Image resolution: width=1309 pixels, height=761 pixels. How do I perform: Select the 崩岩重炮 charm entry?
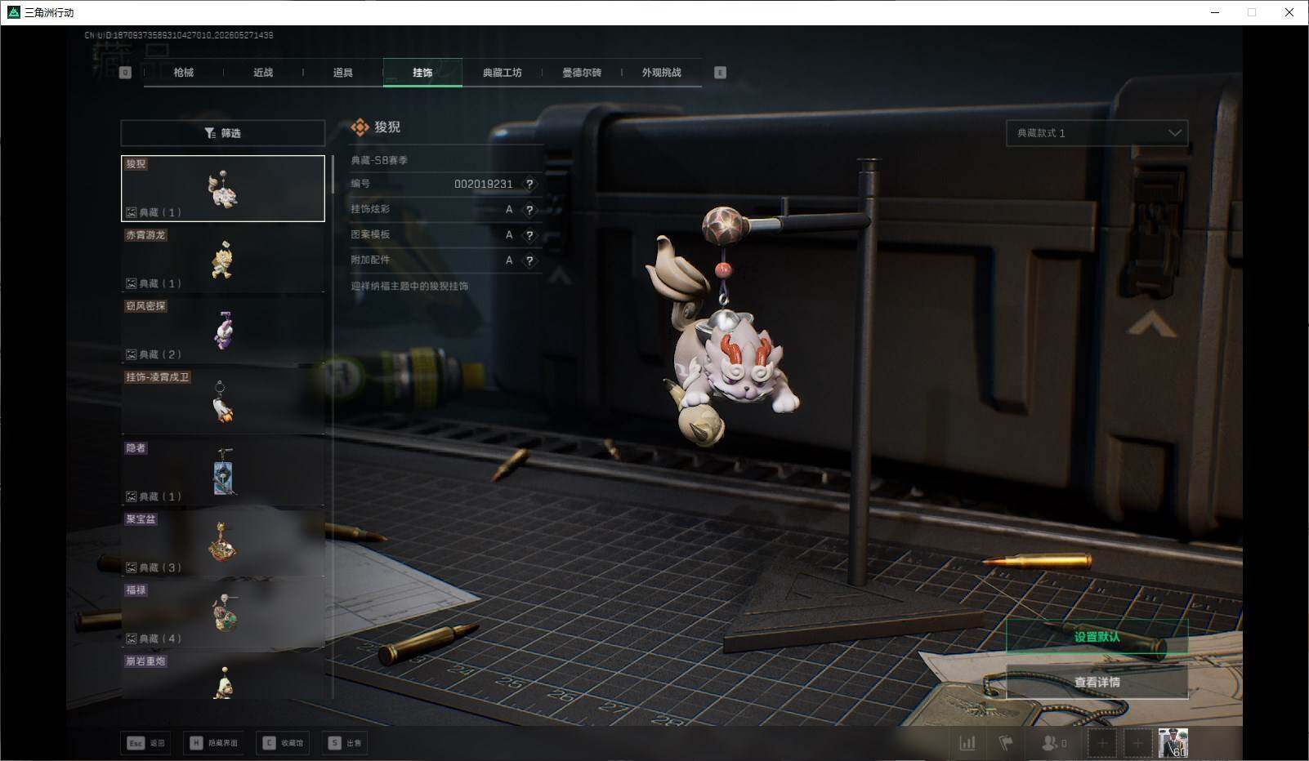click(x=223, y=676)
